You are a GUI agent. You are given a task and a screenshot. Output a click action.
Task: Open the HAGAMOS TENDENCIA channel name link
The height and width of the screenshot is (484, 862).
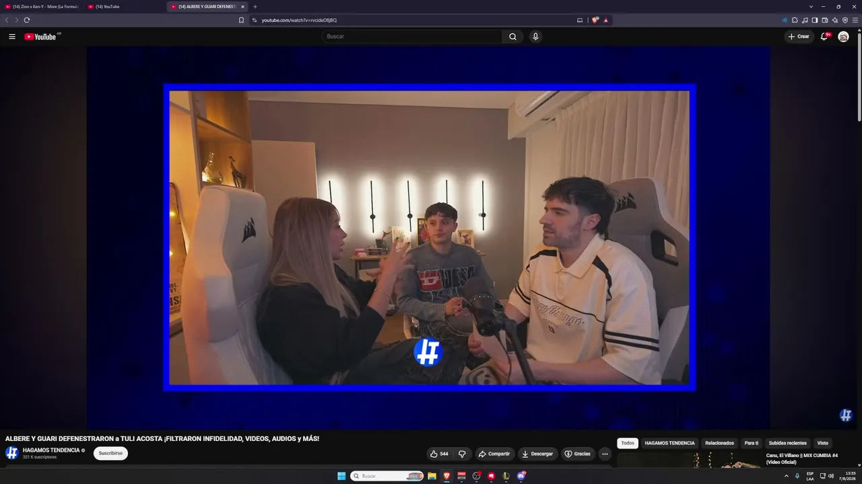[51, 450]
